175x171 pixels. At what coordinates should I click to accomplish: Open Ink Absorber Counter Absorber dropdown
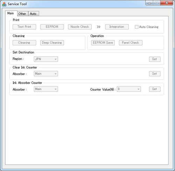click(x=46, y=89)
